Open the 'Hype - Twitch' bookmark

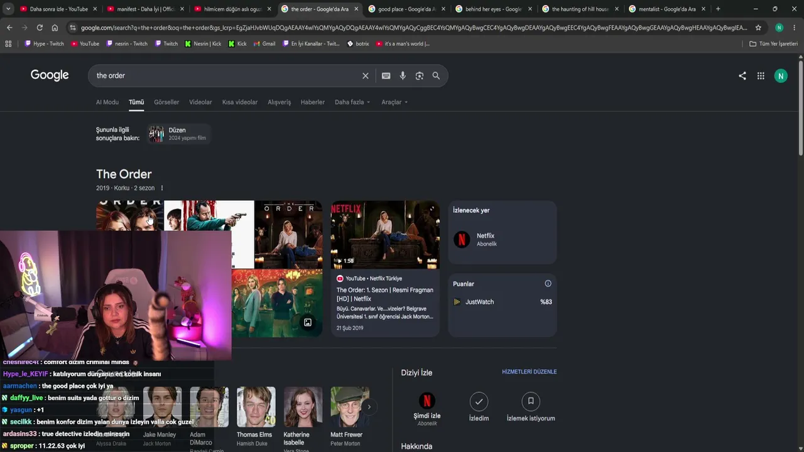click(x=44, y=44)
